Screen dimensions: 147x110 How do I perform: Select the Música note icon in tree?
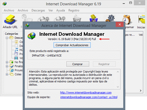[16, 50]
